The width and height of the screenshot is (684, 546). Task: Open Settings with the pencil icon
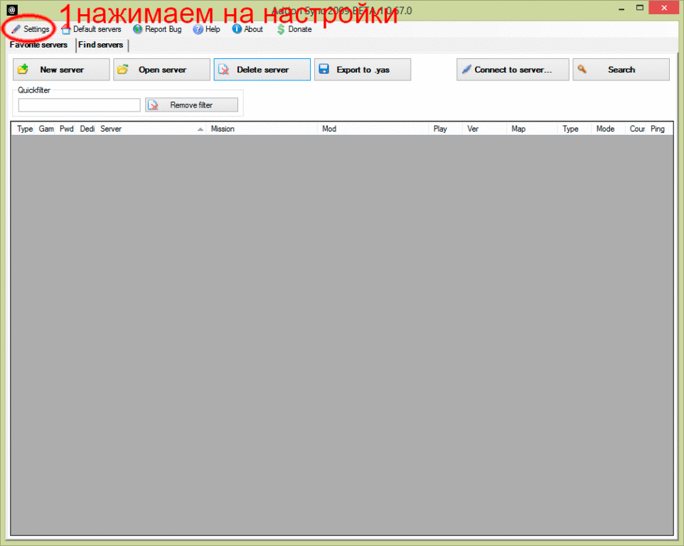tap(16, 29)
